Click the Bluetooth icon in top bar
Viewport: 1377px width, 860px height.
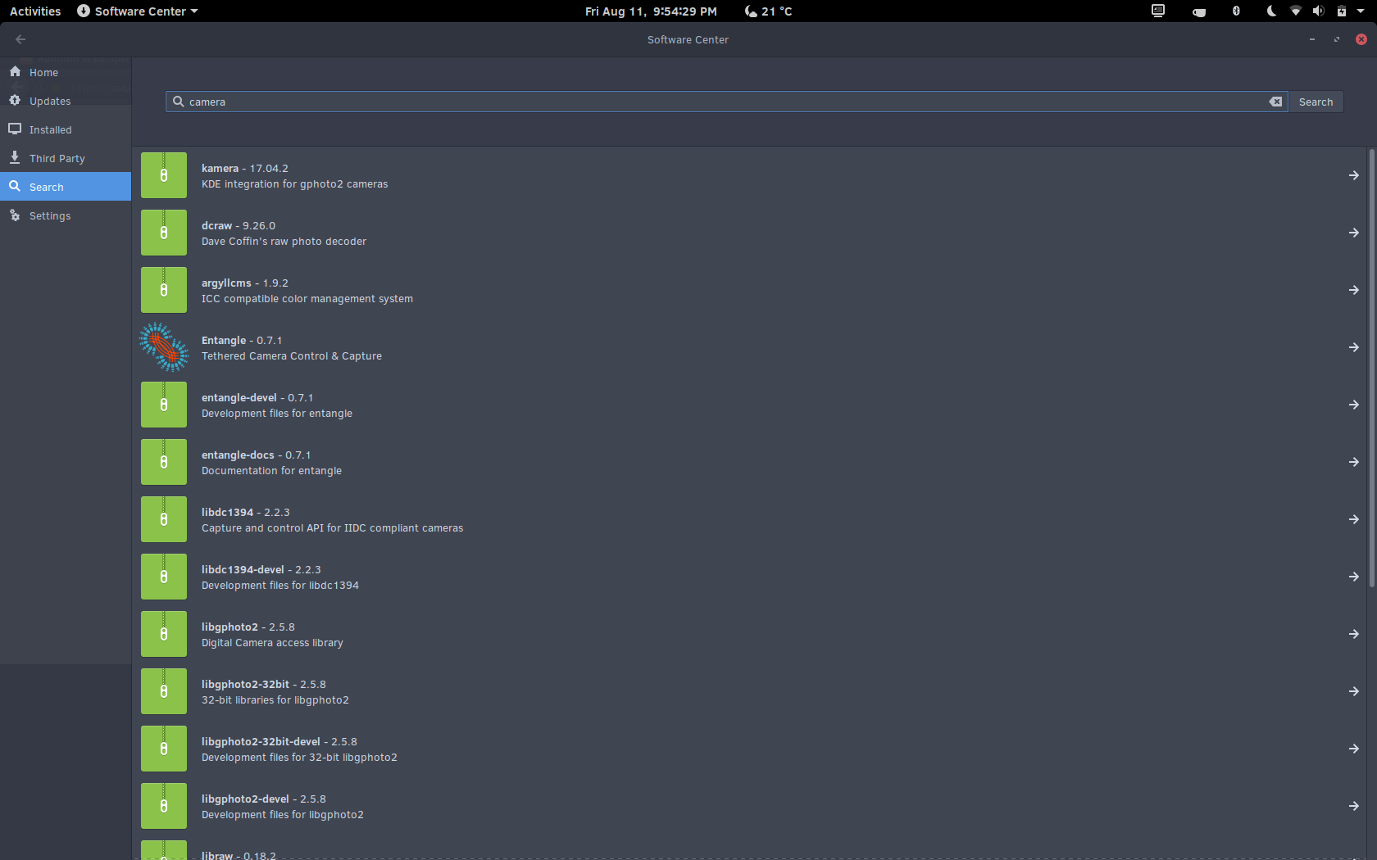1236,11
